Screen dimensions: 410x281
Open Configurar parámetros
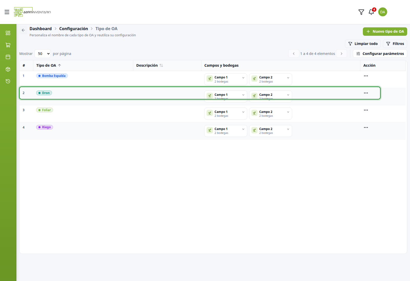(x=380, y=54)
